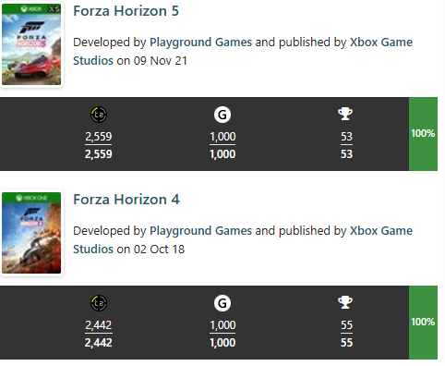
Task: Click the trophy icon for Forza Horizon 4
Action: click(x=345, y=302)
